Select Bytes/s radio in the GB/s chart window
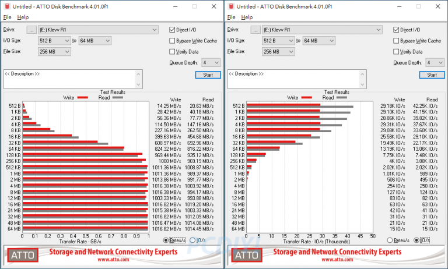Screen dimensions: 448x269 tap(166, 240)
